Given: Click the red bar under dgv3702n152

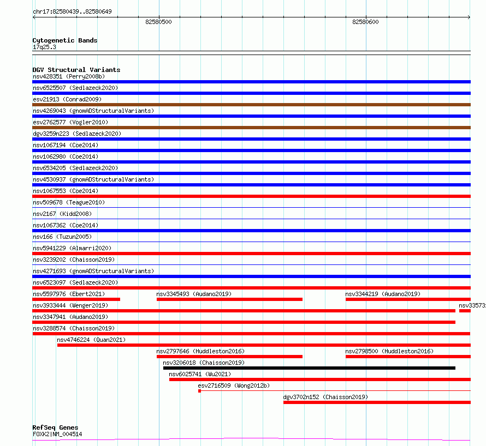Looking at the screenshot, I should pyautogui.click(x=377, y=402).
